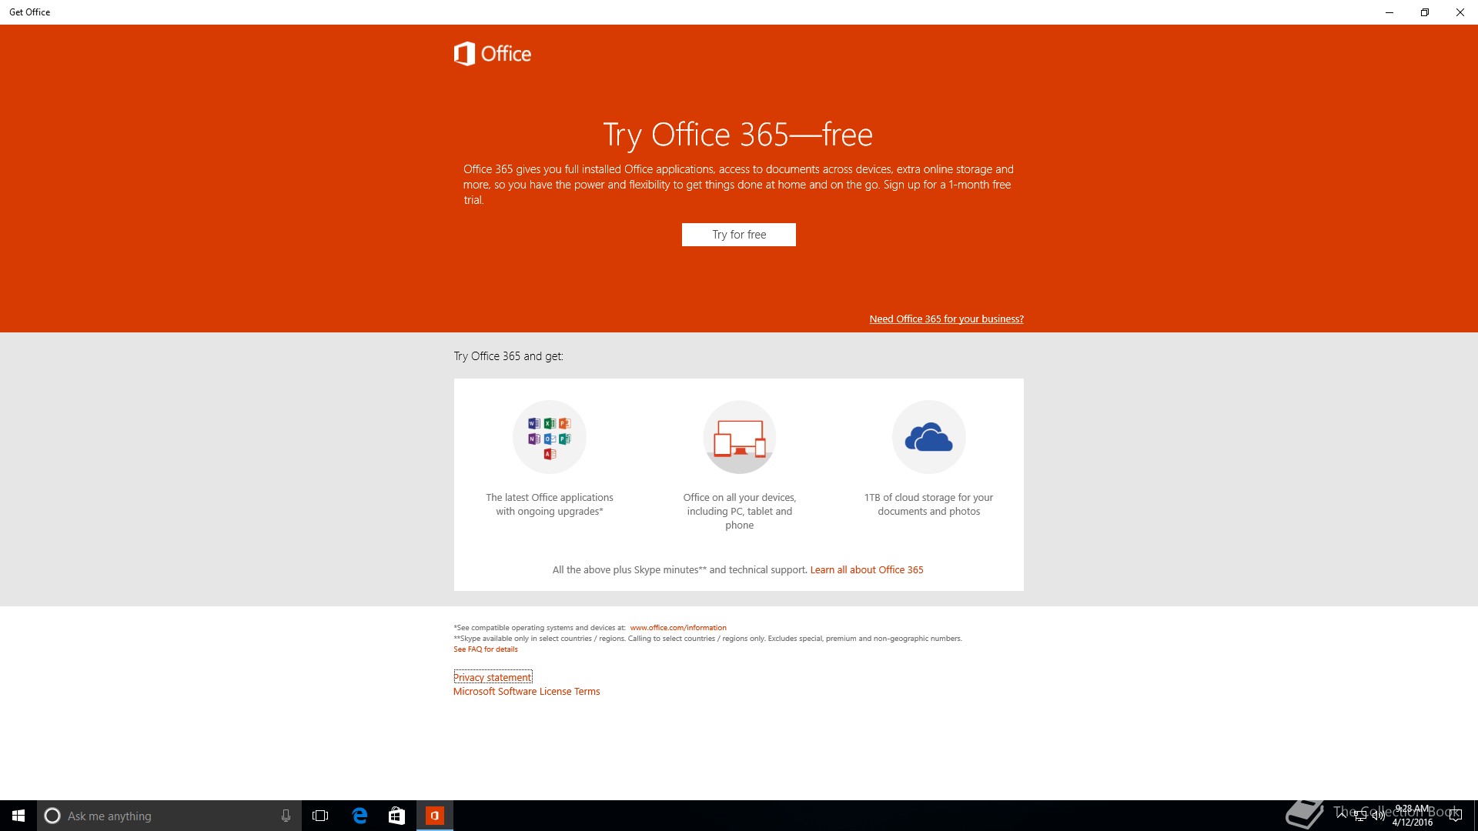Click the Office applications icon cluster

(550, 437)
